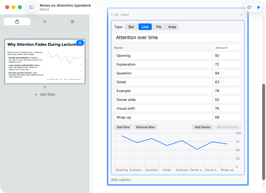
Task: Add a new row to the chart data
Action: [123, 127]
